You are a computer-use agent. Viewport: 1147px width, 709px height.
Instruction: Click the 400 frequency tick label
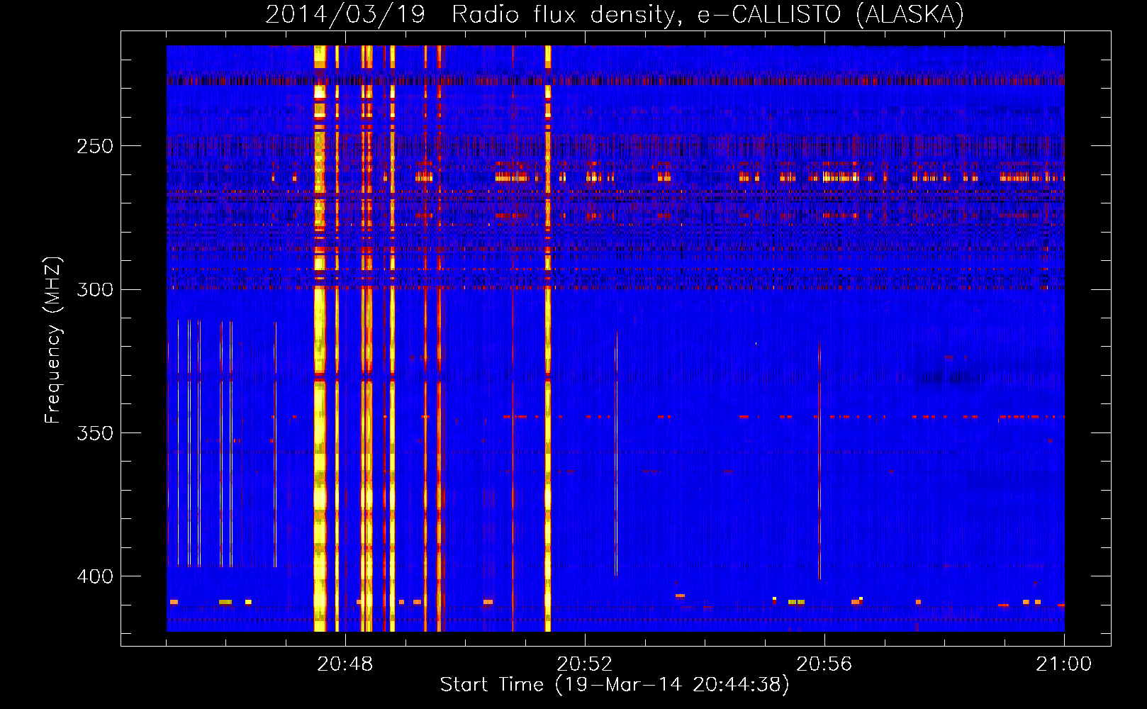coord(95,576)
